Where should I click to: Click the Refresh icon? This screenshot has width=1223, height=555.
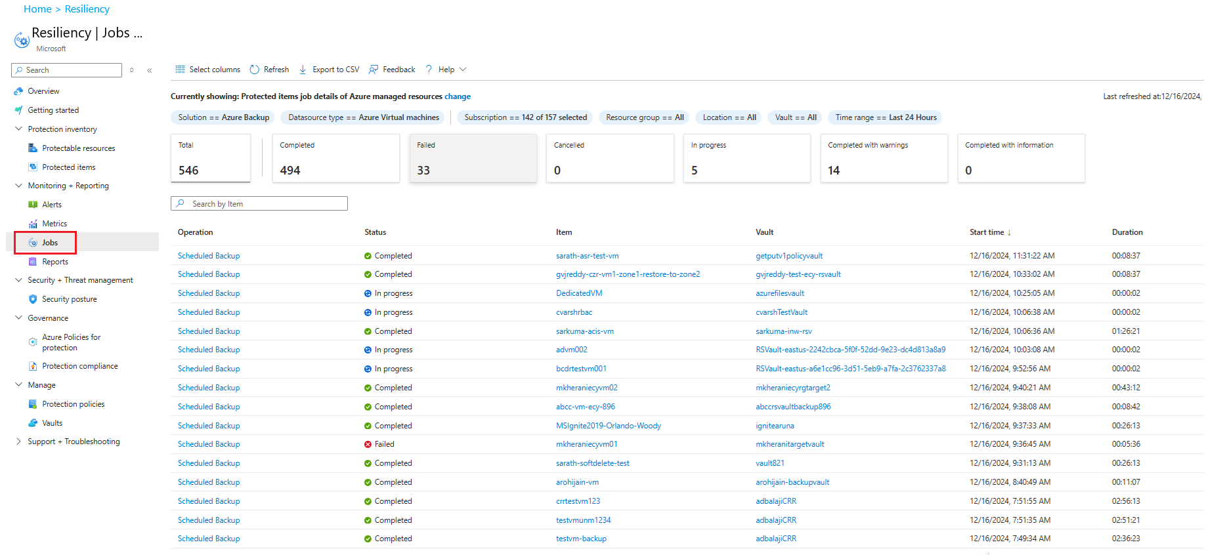click(x=255, y=70)
